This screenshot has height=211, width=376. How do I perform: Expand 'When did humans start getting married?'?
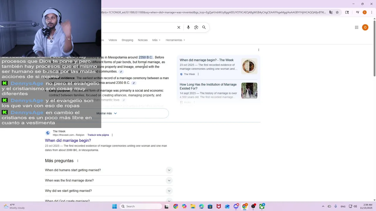tap(109, 170)
